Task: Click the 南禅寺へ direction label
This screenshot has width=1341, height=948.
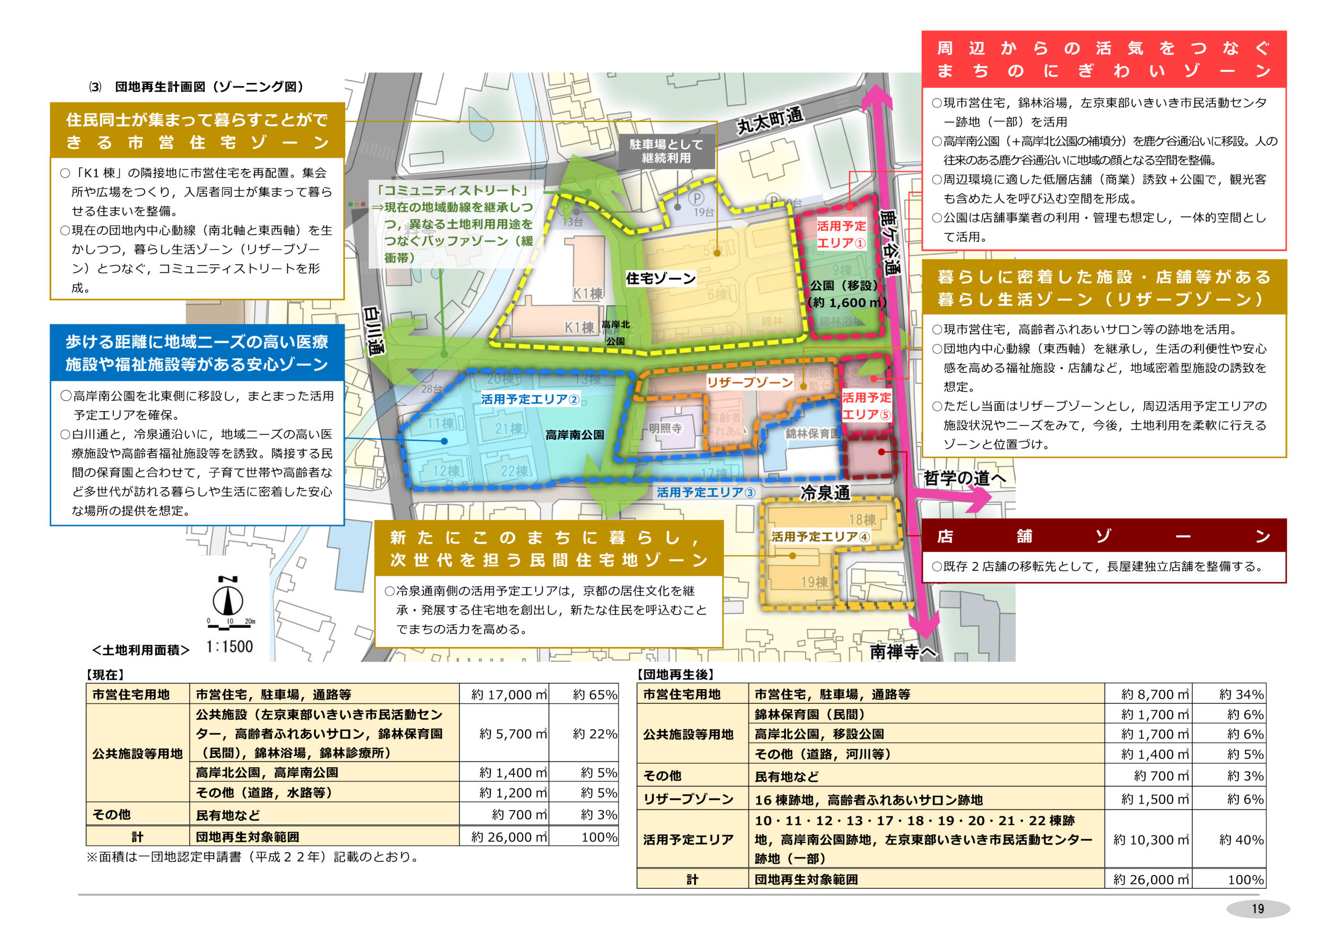Action: coord(903,651)
